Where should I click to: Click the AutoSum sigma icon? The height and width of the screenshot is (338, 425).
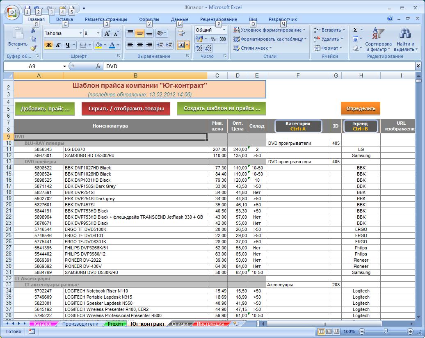pyautogui.click(x=355, y=30)
